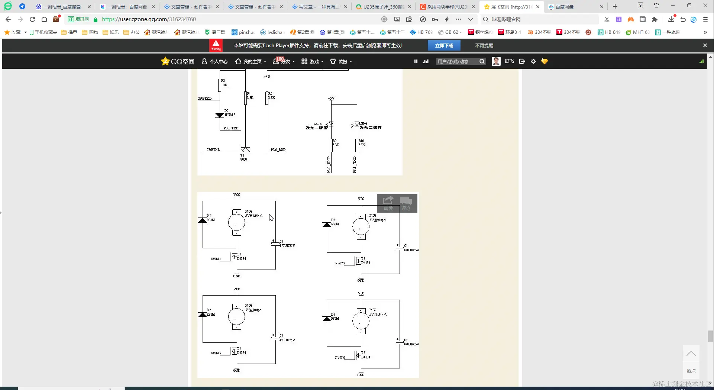
Task: Expand 游戏 dropdown menu
Action: [312, 61]
